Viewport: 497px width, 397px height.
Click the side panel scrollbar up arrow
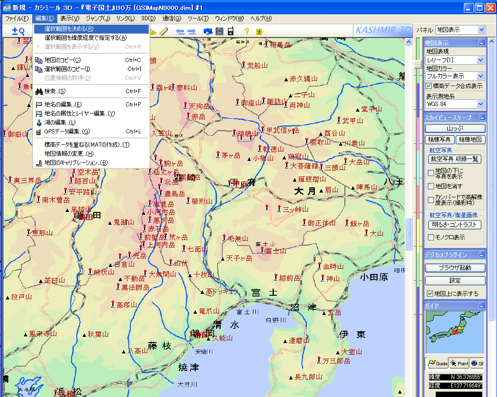[492, 42]
